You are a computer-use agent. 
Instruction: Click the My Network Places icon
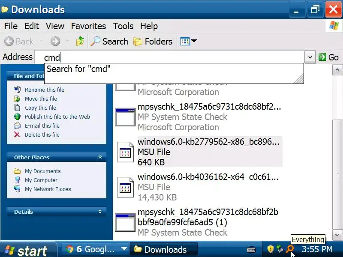pos(17,189)
